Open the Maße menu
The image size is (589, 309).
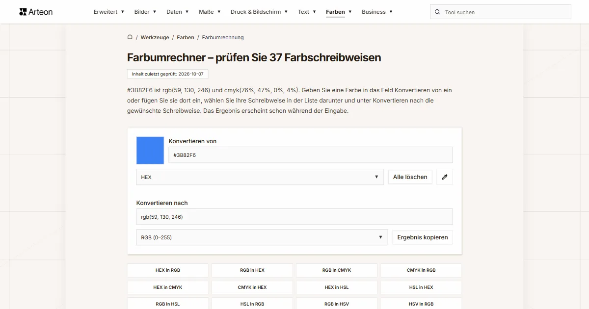click(x=210, y=12)
